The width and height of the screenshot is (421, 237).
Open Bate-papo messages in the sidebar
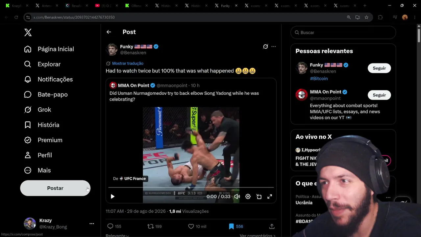46,94
